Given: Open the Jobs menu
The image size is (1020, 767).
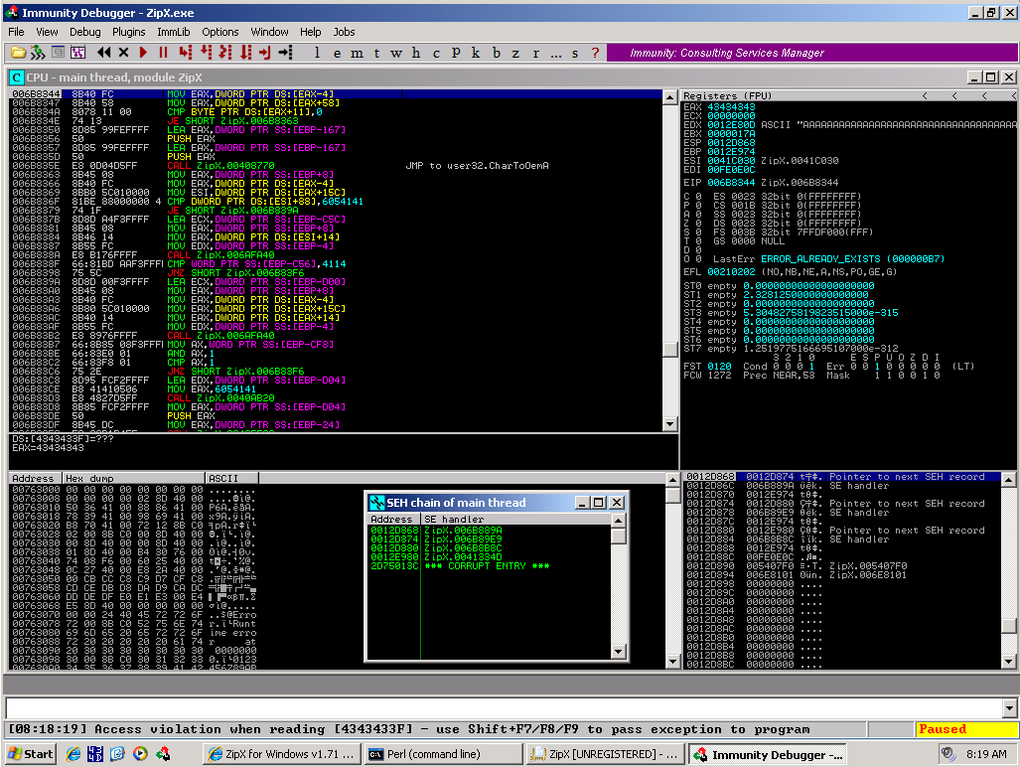Looking at the screenshot, I should coord(344,32).
